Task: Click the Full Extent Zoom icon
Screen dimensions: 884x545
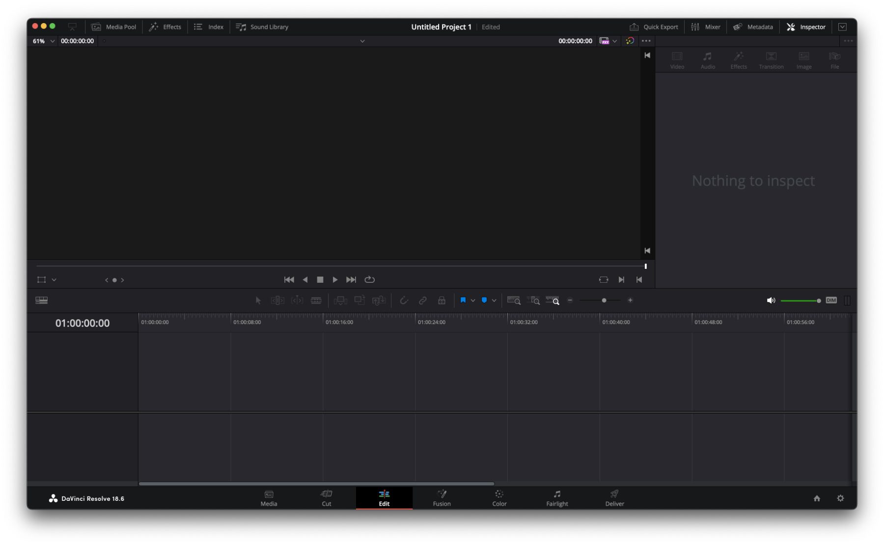Action: 514,300
